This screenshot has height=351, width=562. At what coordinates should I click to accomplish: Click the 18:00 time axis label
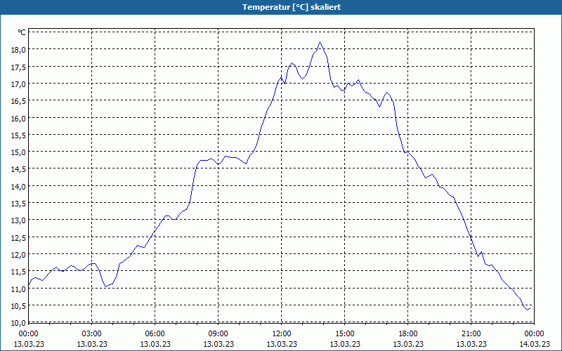(408, 334)
